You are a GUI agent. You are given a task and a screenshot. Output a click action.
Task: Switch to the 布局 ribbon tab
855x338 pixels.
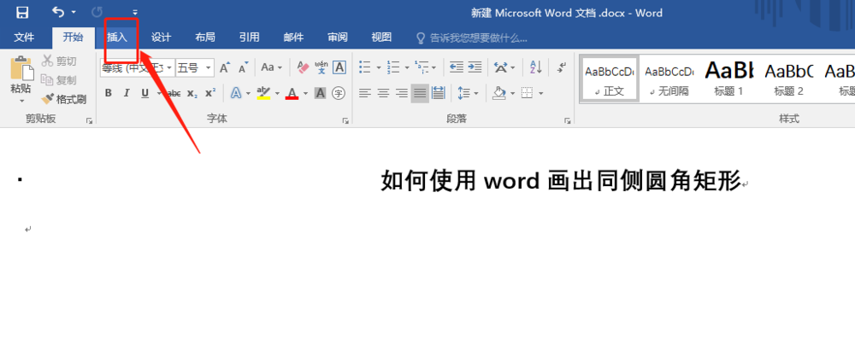click(205, 37)
